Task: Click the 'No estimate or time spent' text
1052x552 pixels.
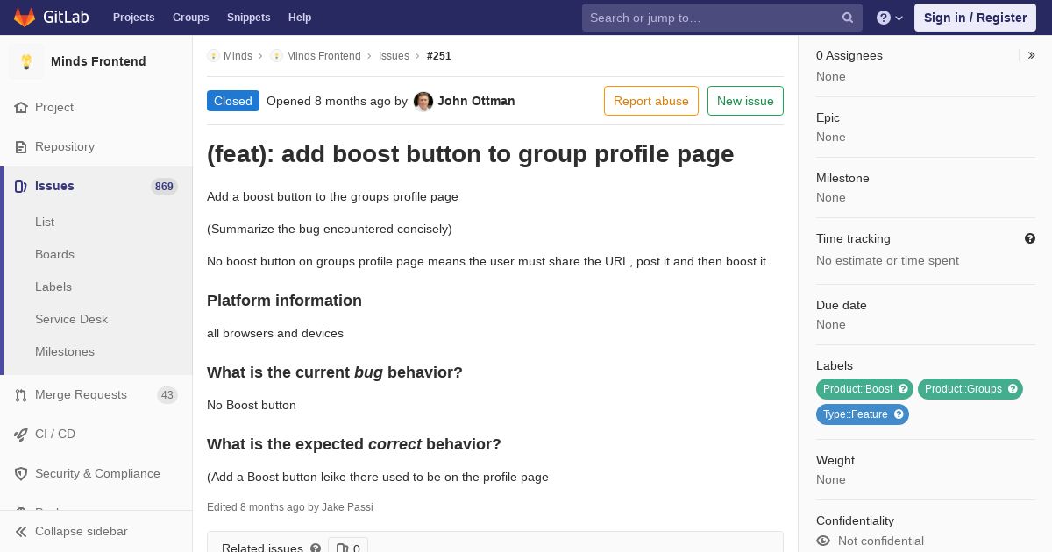Action: point(887,261)
